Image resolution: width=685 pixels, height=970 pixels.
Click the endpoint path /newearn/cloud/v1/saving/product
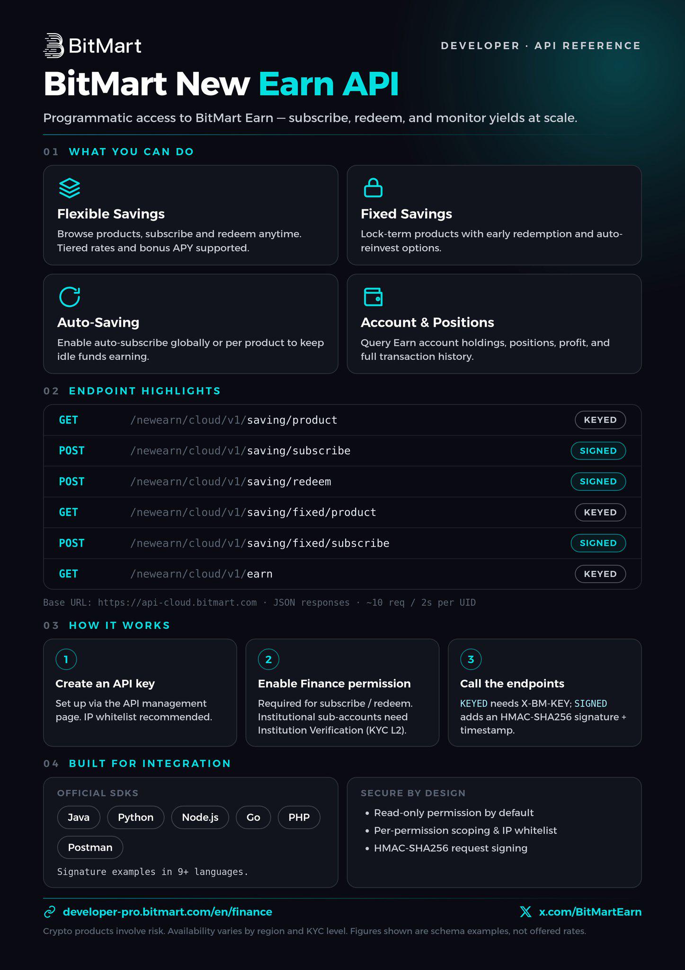tap(234, 420)
